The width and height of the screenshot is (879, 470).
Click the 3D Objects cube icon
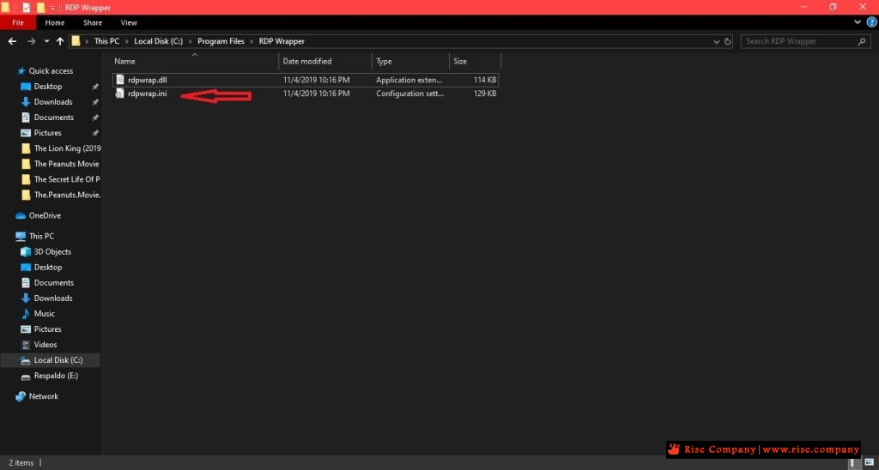click(x=25, y=252)
